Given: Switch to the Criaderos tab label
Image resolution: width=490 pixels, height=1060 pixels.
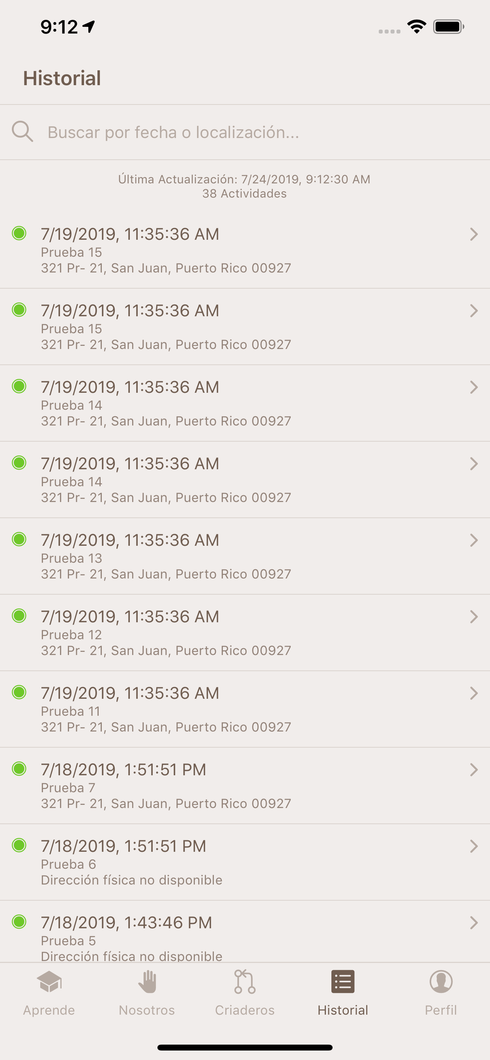Looking at the screenshot, I should click(x=245, y=1010).
